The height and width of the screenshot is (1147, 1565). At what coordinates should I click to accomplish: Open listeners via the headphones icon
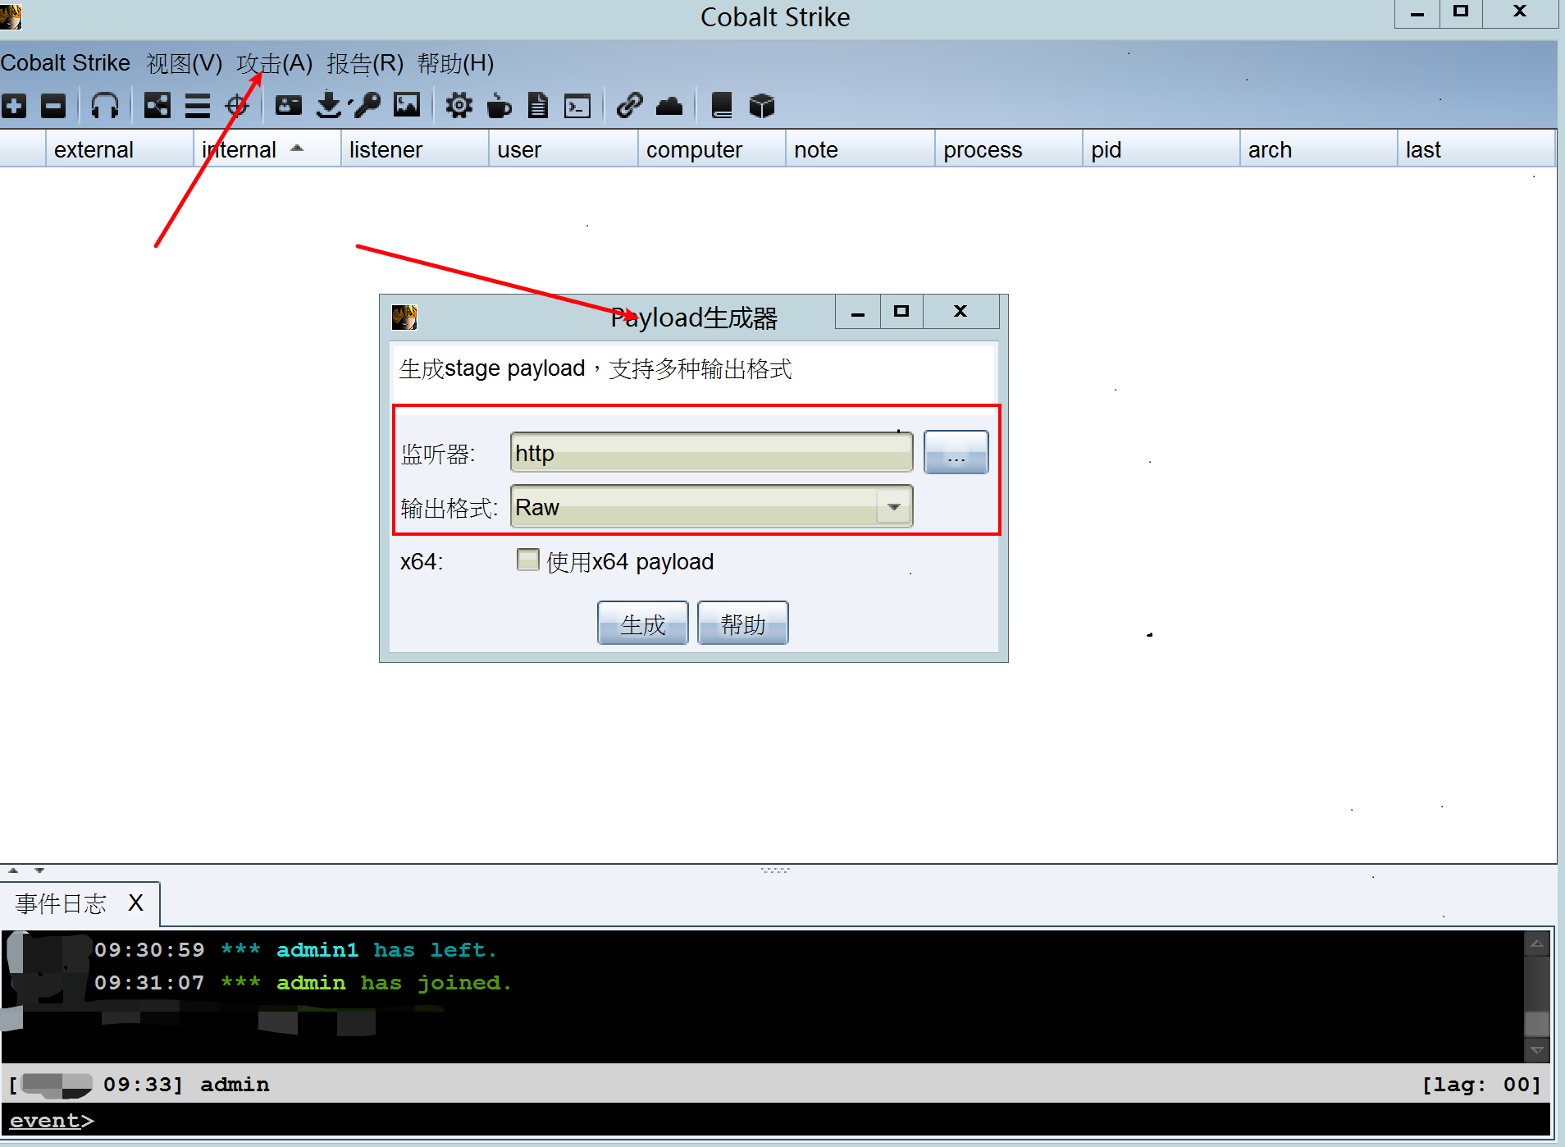(x=105, y=106)
